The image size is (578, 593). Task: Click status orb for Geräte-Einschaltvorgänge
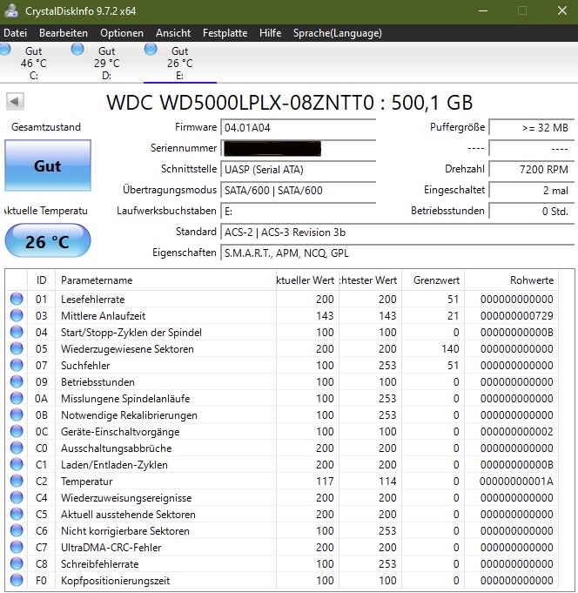point(17,431)
